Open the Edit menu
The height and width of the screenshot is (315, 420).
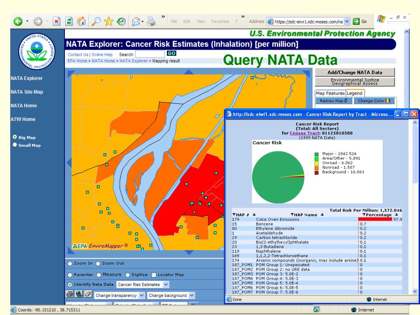point(187,21)
